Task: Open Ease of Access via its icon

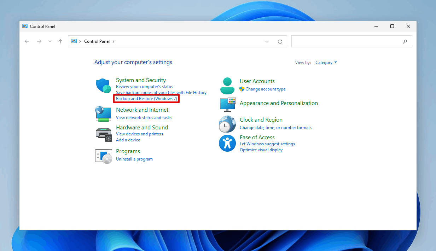Action: (227, 143)
